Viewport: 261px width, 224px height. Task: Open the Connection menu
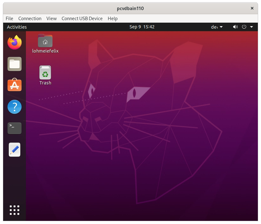30,18
